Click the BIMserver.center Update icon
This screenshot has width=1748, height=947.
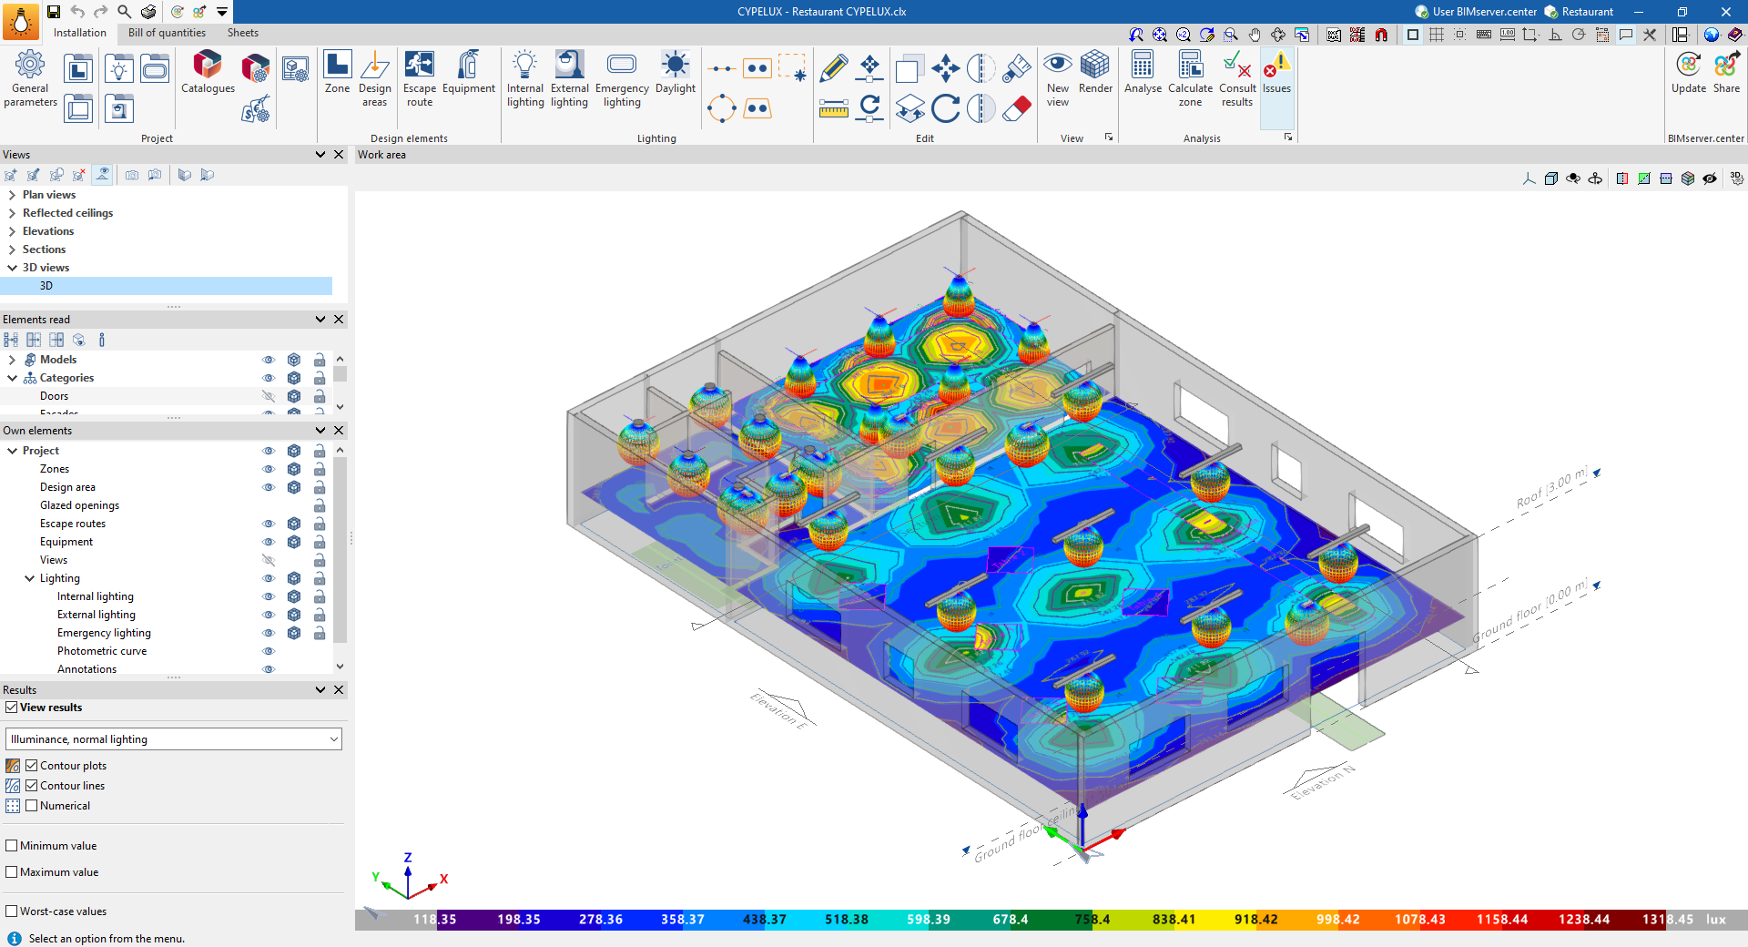coord(1689,72)
